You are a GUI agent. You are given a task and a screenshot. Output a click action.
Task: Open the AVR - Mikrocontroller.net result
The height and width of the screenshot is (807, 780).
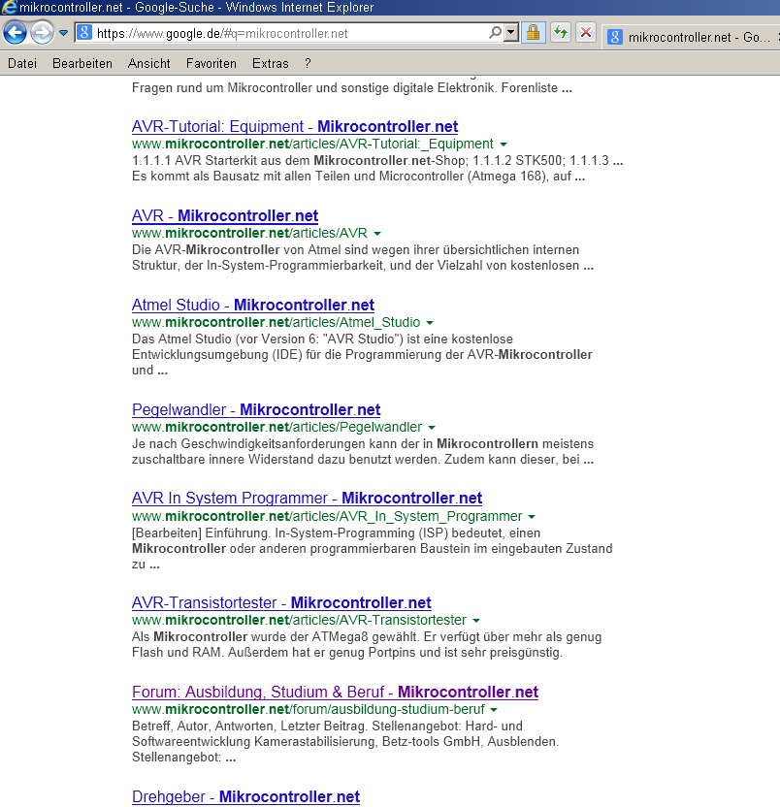tap(225, 215)
